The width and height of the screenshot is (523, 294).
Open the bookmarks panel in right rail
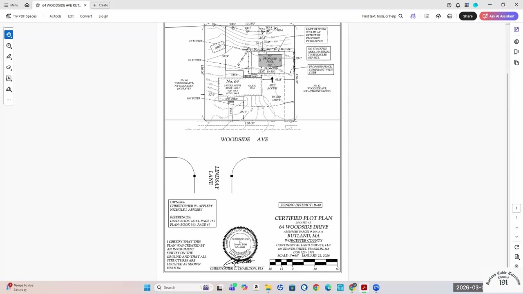pyautogui.click(x=516, y=52)
